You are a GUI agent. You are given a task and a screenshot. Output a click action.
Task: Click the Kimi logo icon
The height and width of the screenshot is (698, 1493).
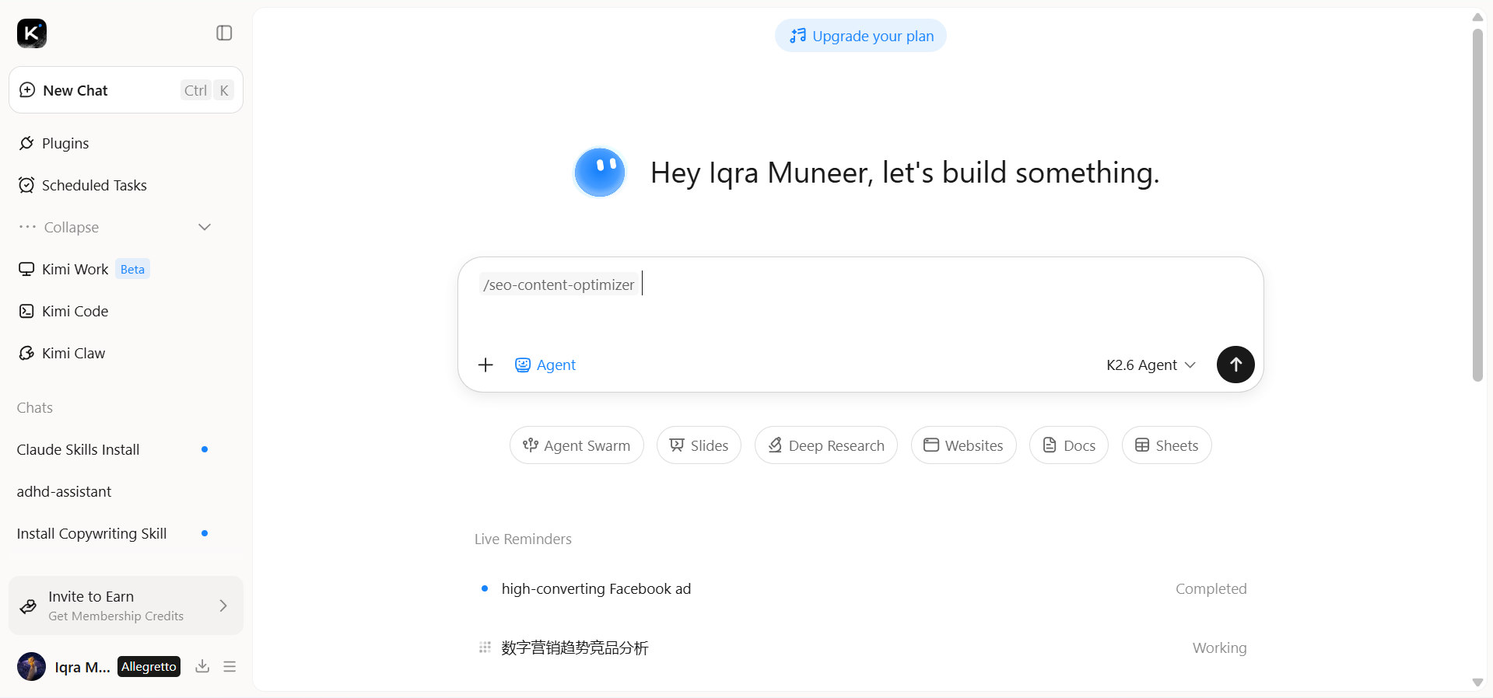coord(32,33)
